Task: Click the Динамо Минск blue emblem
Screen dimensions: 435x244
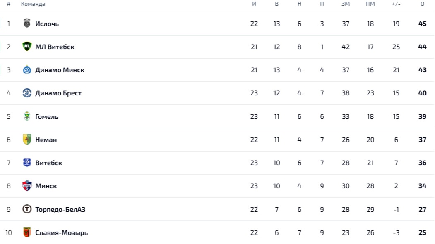Action: click(x=27, y=70)
